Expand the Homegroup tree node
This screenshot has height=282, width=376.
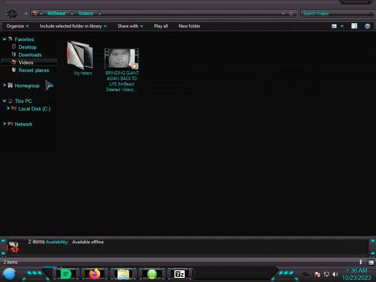click(x=4, y=85)
